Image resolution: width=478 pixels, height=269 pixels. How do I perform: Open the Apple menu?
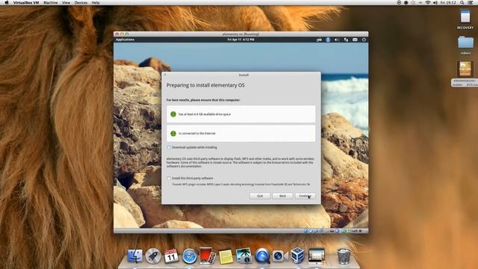(x=7, y=2)
